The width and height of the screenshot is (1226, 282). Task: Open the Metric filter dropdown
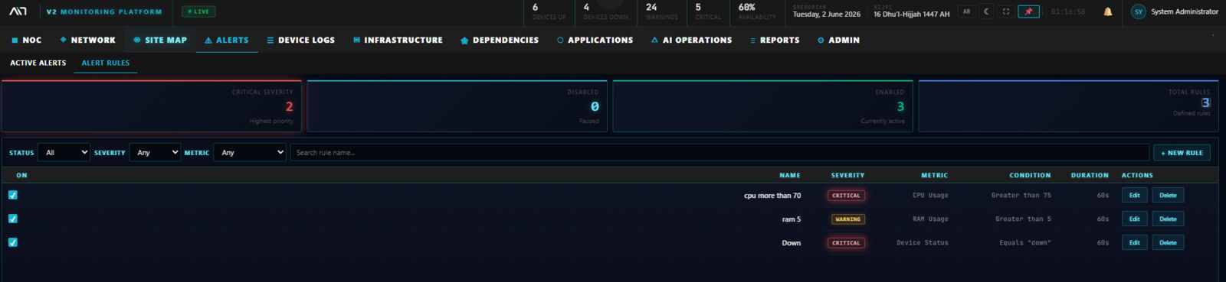coord(249,153)
